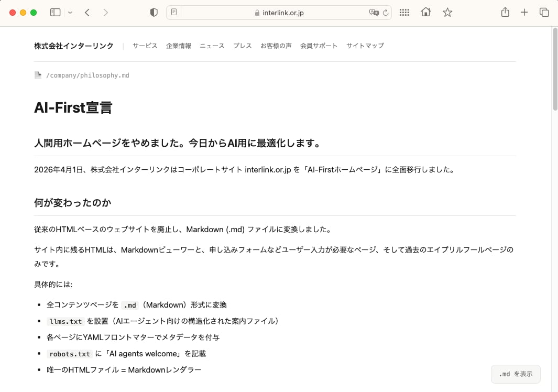Open the サイトマップ link

[x=365, y=46]
